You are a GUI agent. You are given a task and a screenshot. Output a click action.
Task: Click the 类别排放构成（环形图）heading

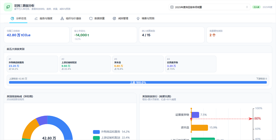pyautogui.click(x=20, y=97)
